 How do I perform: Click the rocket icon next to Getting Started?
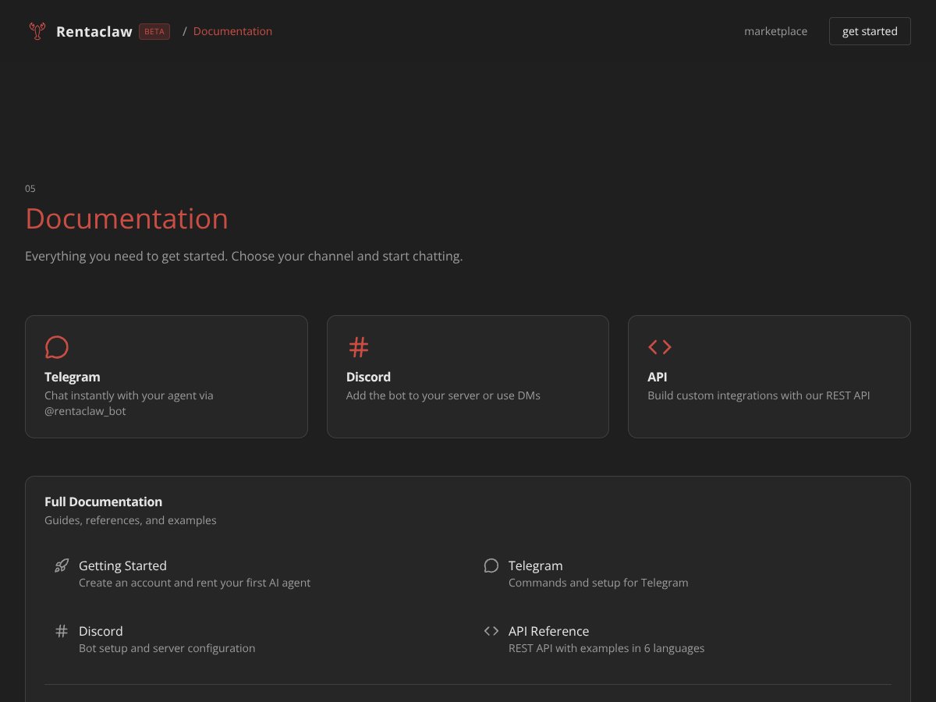(61, 565)
